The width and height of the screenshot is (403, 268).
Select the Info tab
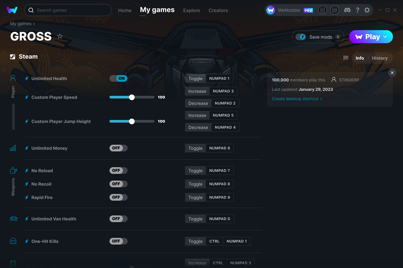[x=360, y=58]
